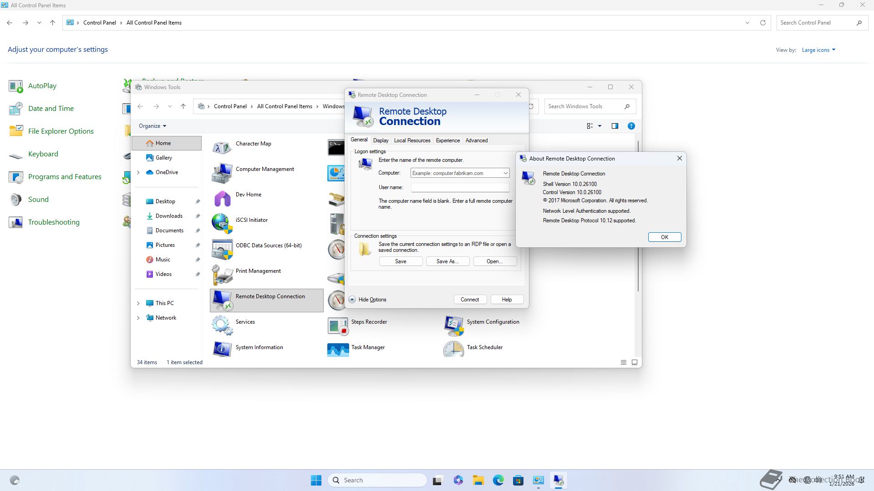The width and height of the screenshot is (874, 491).
Task: Open the Computer name dropdown arrow
Action: coord(505,173)
